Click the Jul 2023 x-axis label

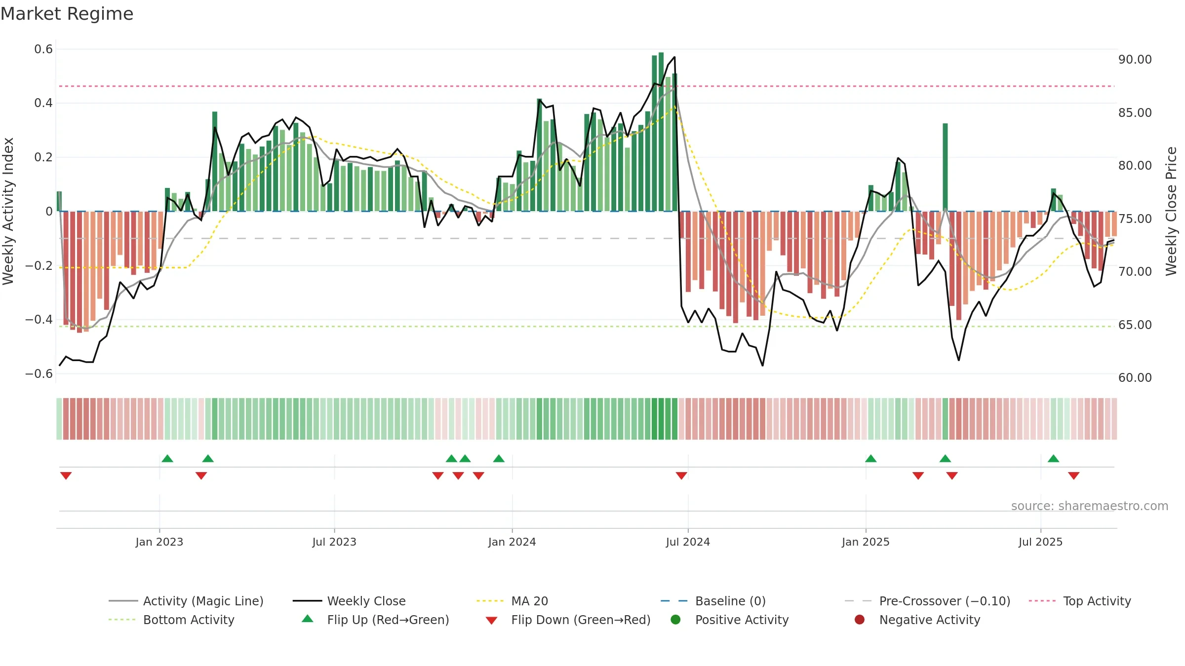[x=334, y=542]
